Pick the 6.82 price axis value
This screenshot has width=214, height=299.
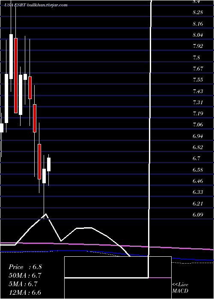point(198,147)
